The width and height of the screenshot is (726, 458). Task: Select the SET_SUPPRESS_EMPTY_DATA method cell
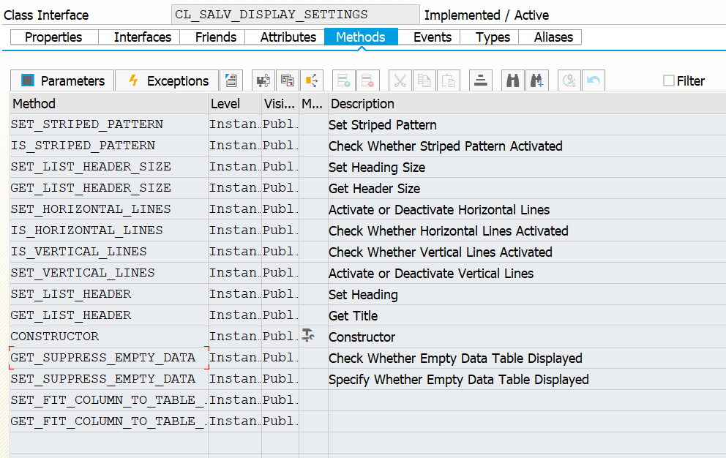[x=109, y=379]
